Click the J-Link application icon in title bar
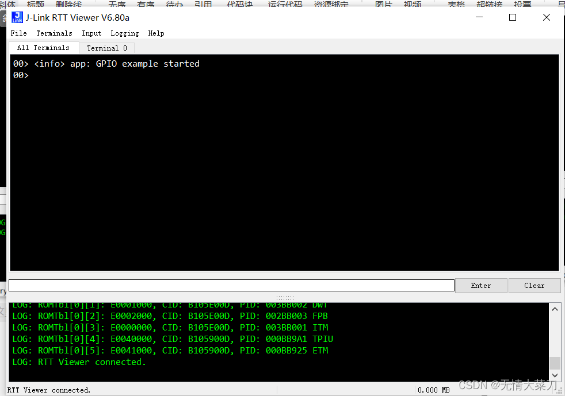 tap(17, 17)
